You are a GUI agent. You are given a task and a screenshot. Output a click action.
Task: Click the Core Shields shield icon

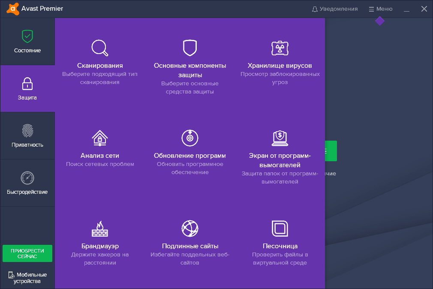tap(189, 48)
